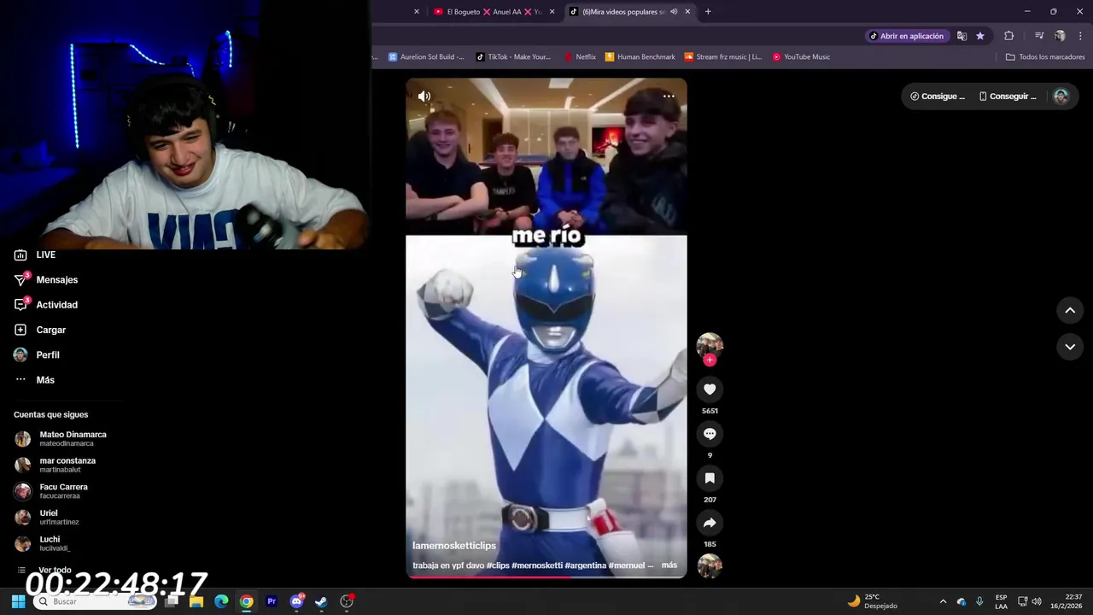Click the #clips hashtag in the caption
The image size is (1093, 615).
pos(498,565)
